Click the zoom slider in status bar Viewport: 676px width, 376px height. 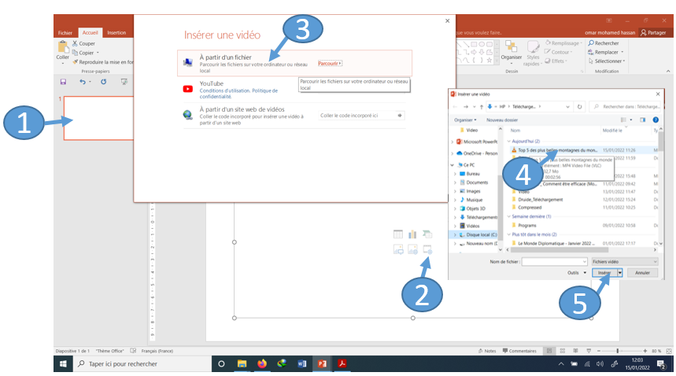pyautogui.click(x=617, y=351)
